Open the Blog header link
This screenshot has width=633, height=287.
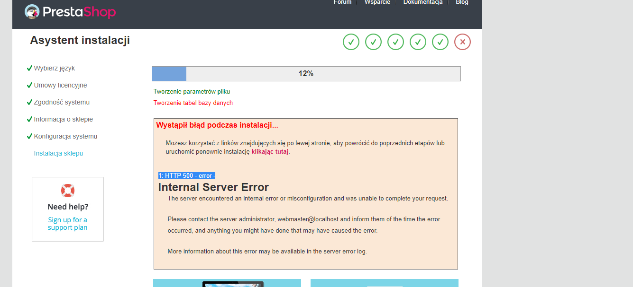pyautogui.click(x=462, y=2)
